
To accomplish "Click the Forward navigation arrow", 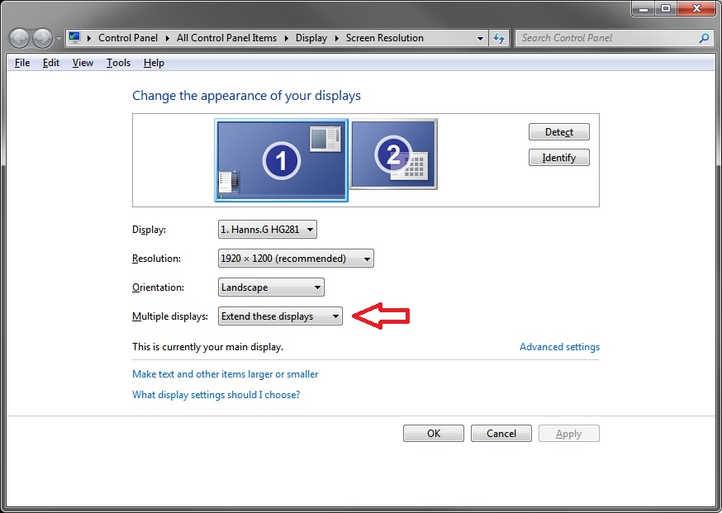I will (x=43, y=38).
